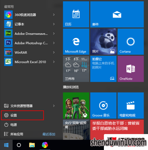The image size is (148, 150).
Task: Open Groove 音乐 tile
Action: coord(103,105)
